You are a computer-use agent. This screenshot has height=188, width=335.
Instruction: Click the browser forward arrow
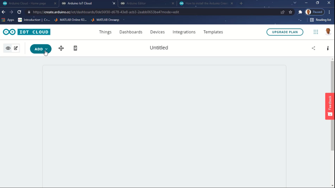coord(11,12)
